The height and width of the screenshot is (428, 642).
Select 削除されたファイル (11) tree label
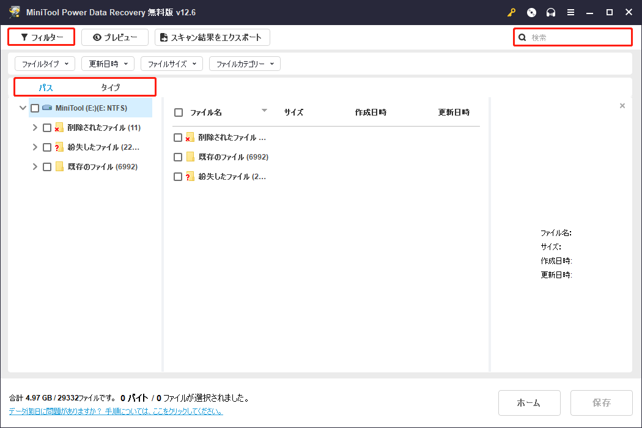pos(104,128)
